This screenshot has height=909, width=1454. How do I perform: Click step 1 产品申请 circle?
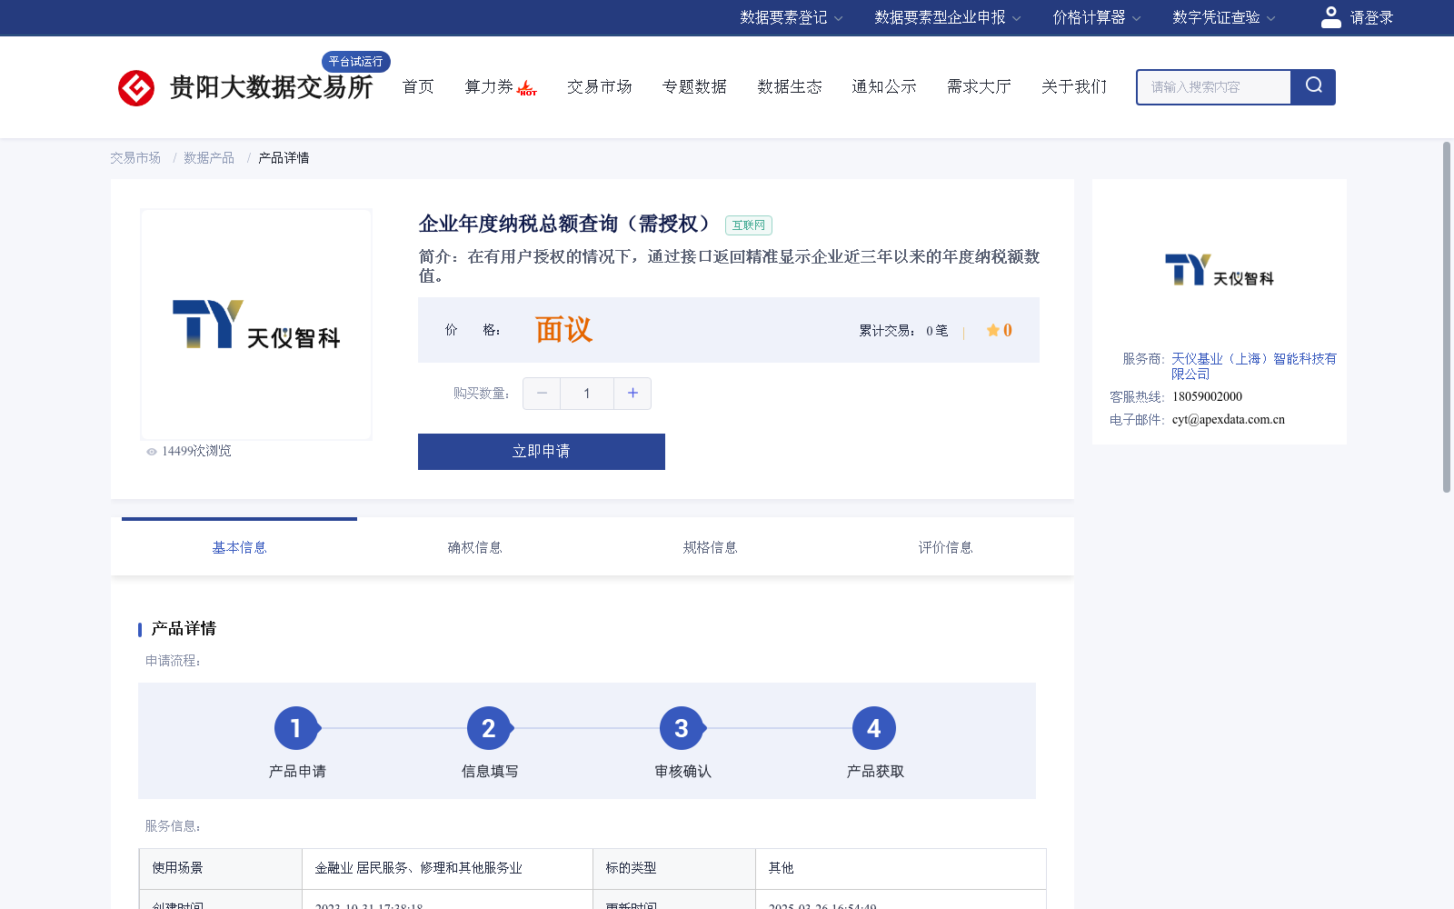(x=296, y=728)
